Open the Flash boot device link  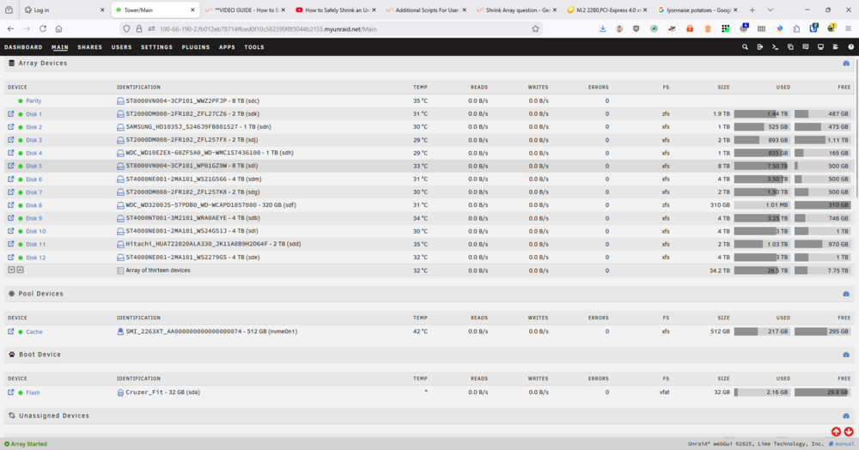point(33,392)
